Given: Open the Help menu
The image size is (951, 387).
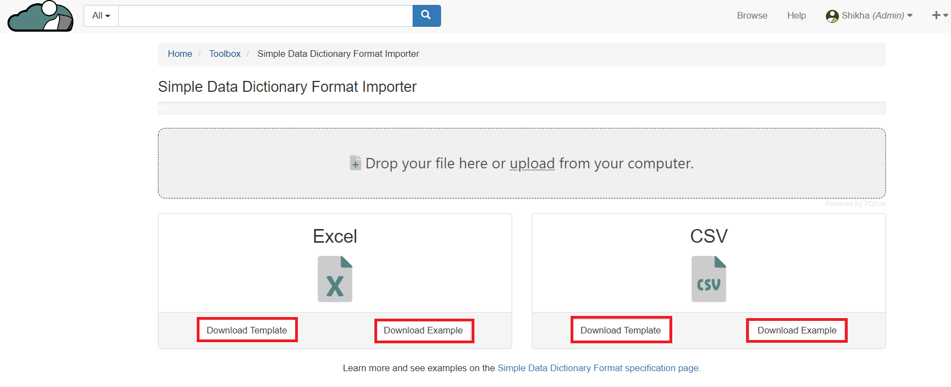Looking at the screenshot, I should tap(796, 16).
